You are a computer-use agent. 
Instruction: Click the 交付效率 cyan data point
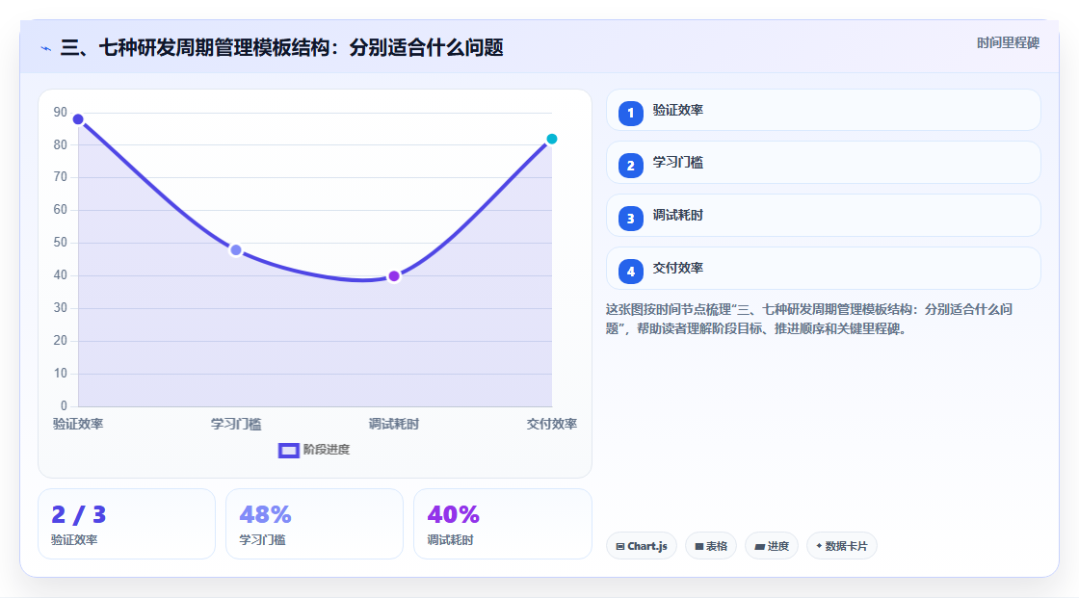(x=551, y=139)
